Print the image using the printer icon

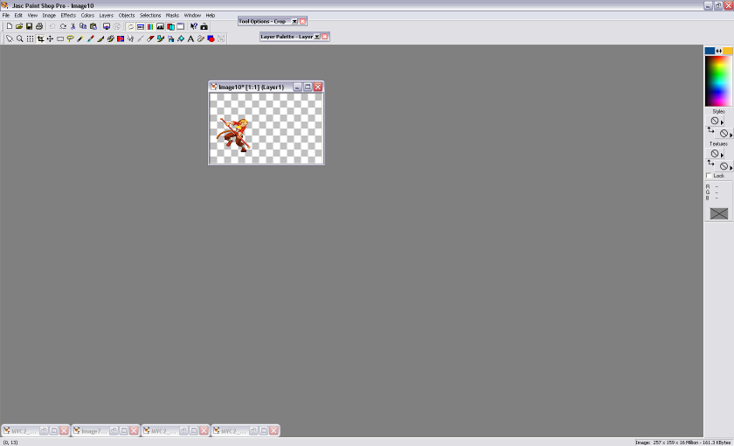click(39, 26)
